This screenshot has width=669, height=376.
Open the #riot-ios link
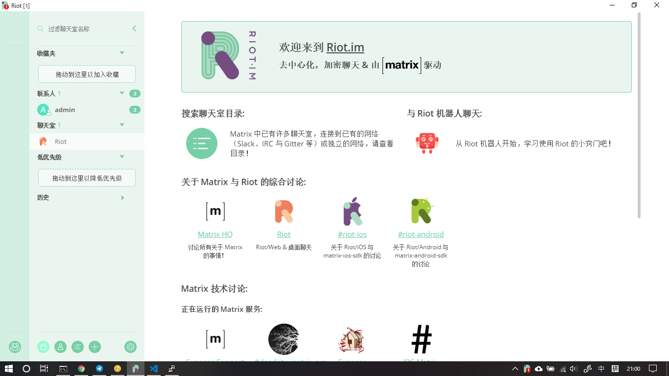(352, 235)
